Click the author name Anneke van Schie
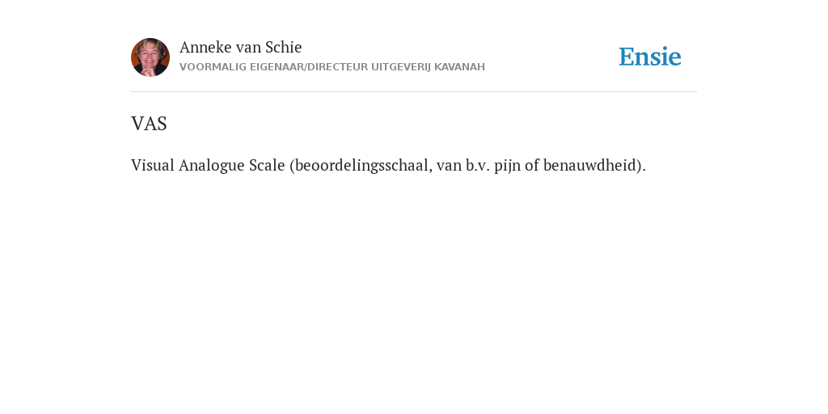The height and width of the screenshot is (414, 828). (240, 47)
